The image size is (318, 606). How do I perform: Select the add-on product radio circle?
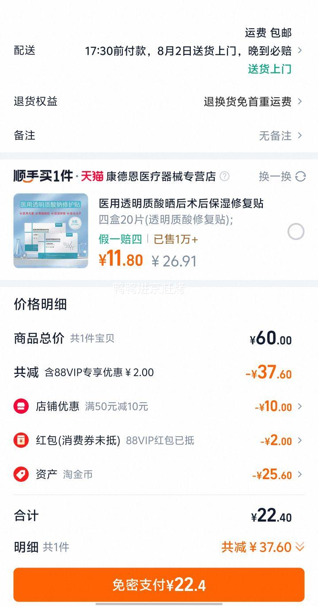(x=296, y=232)
